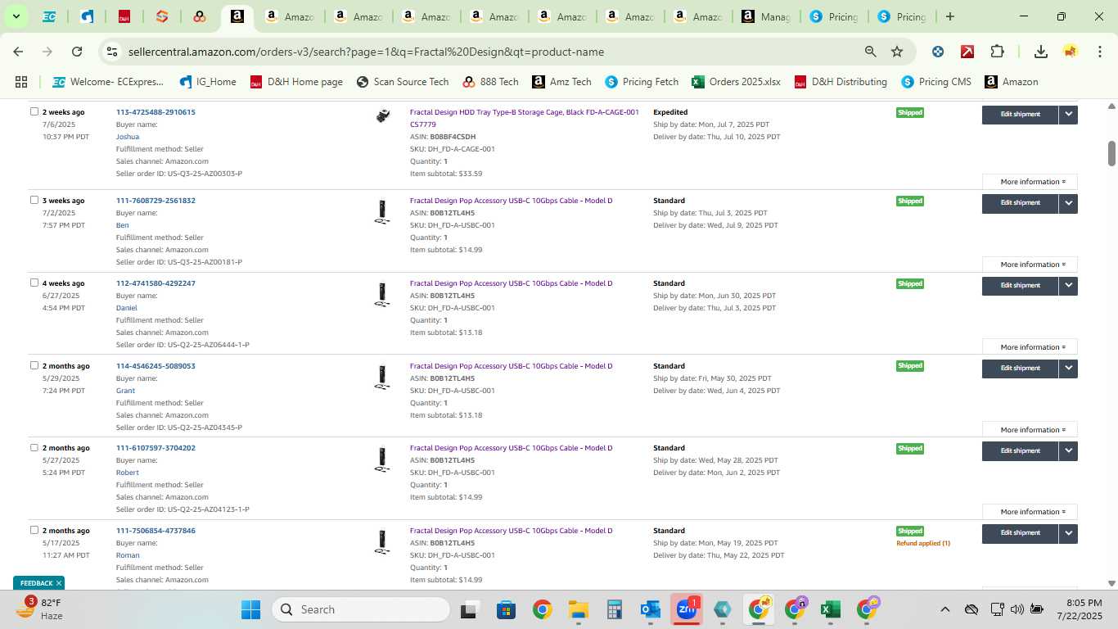Viewport: 1118px width, 629px height.
Task: Go back to previous page
Action: point(18,52)
